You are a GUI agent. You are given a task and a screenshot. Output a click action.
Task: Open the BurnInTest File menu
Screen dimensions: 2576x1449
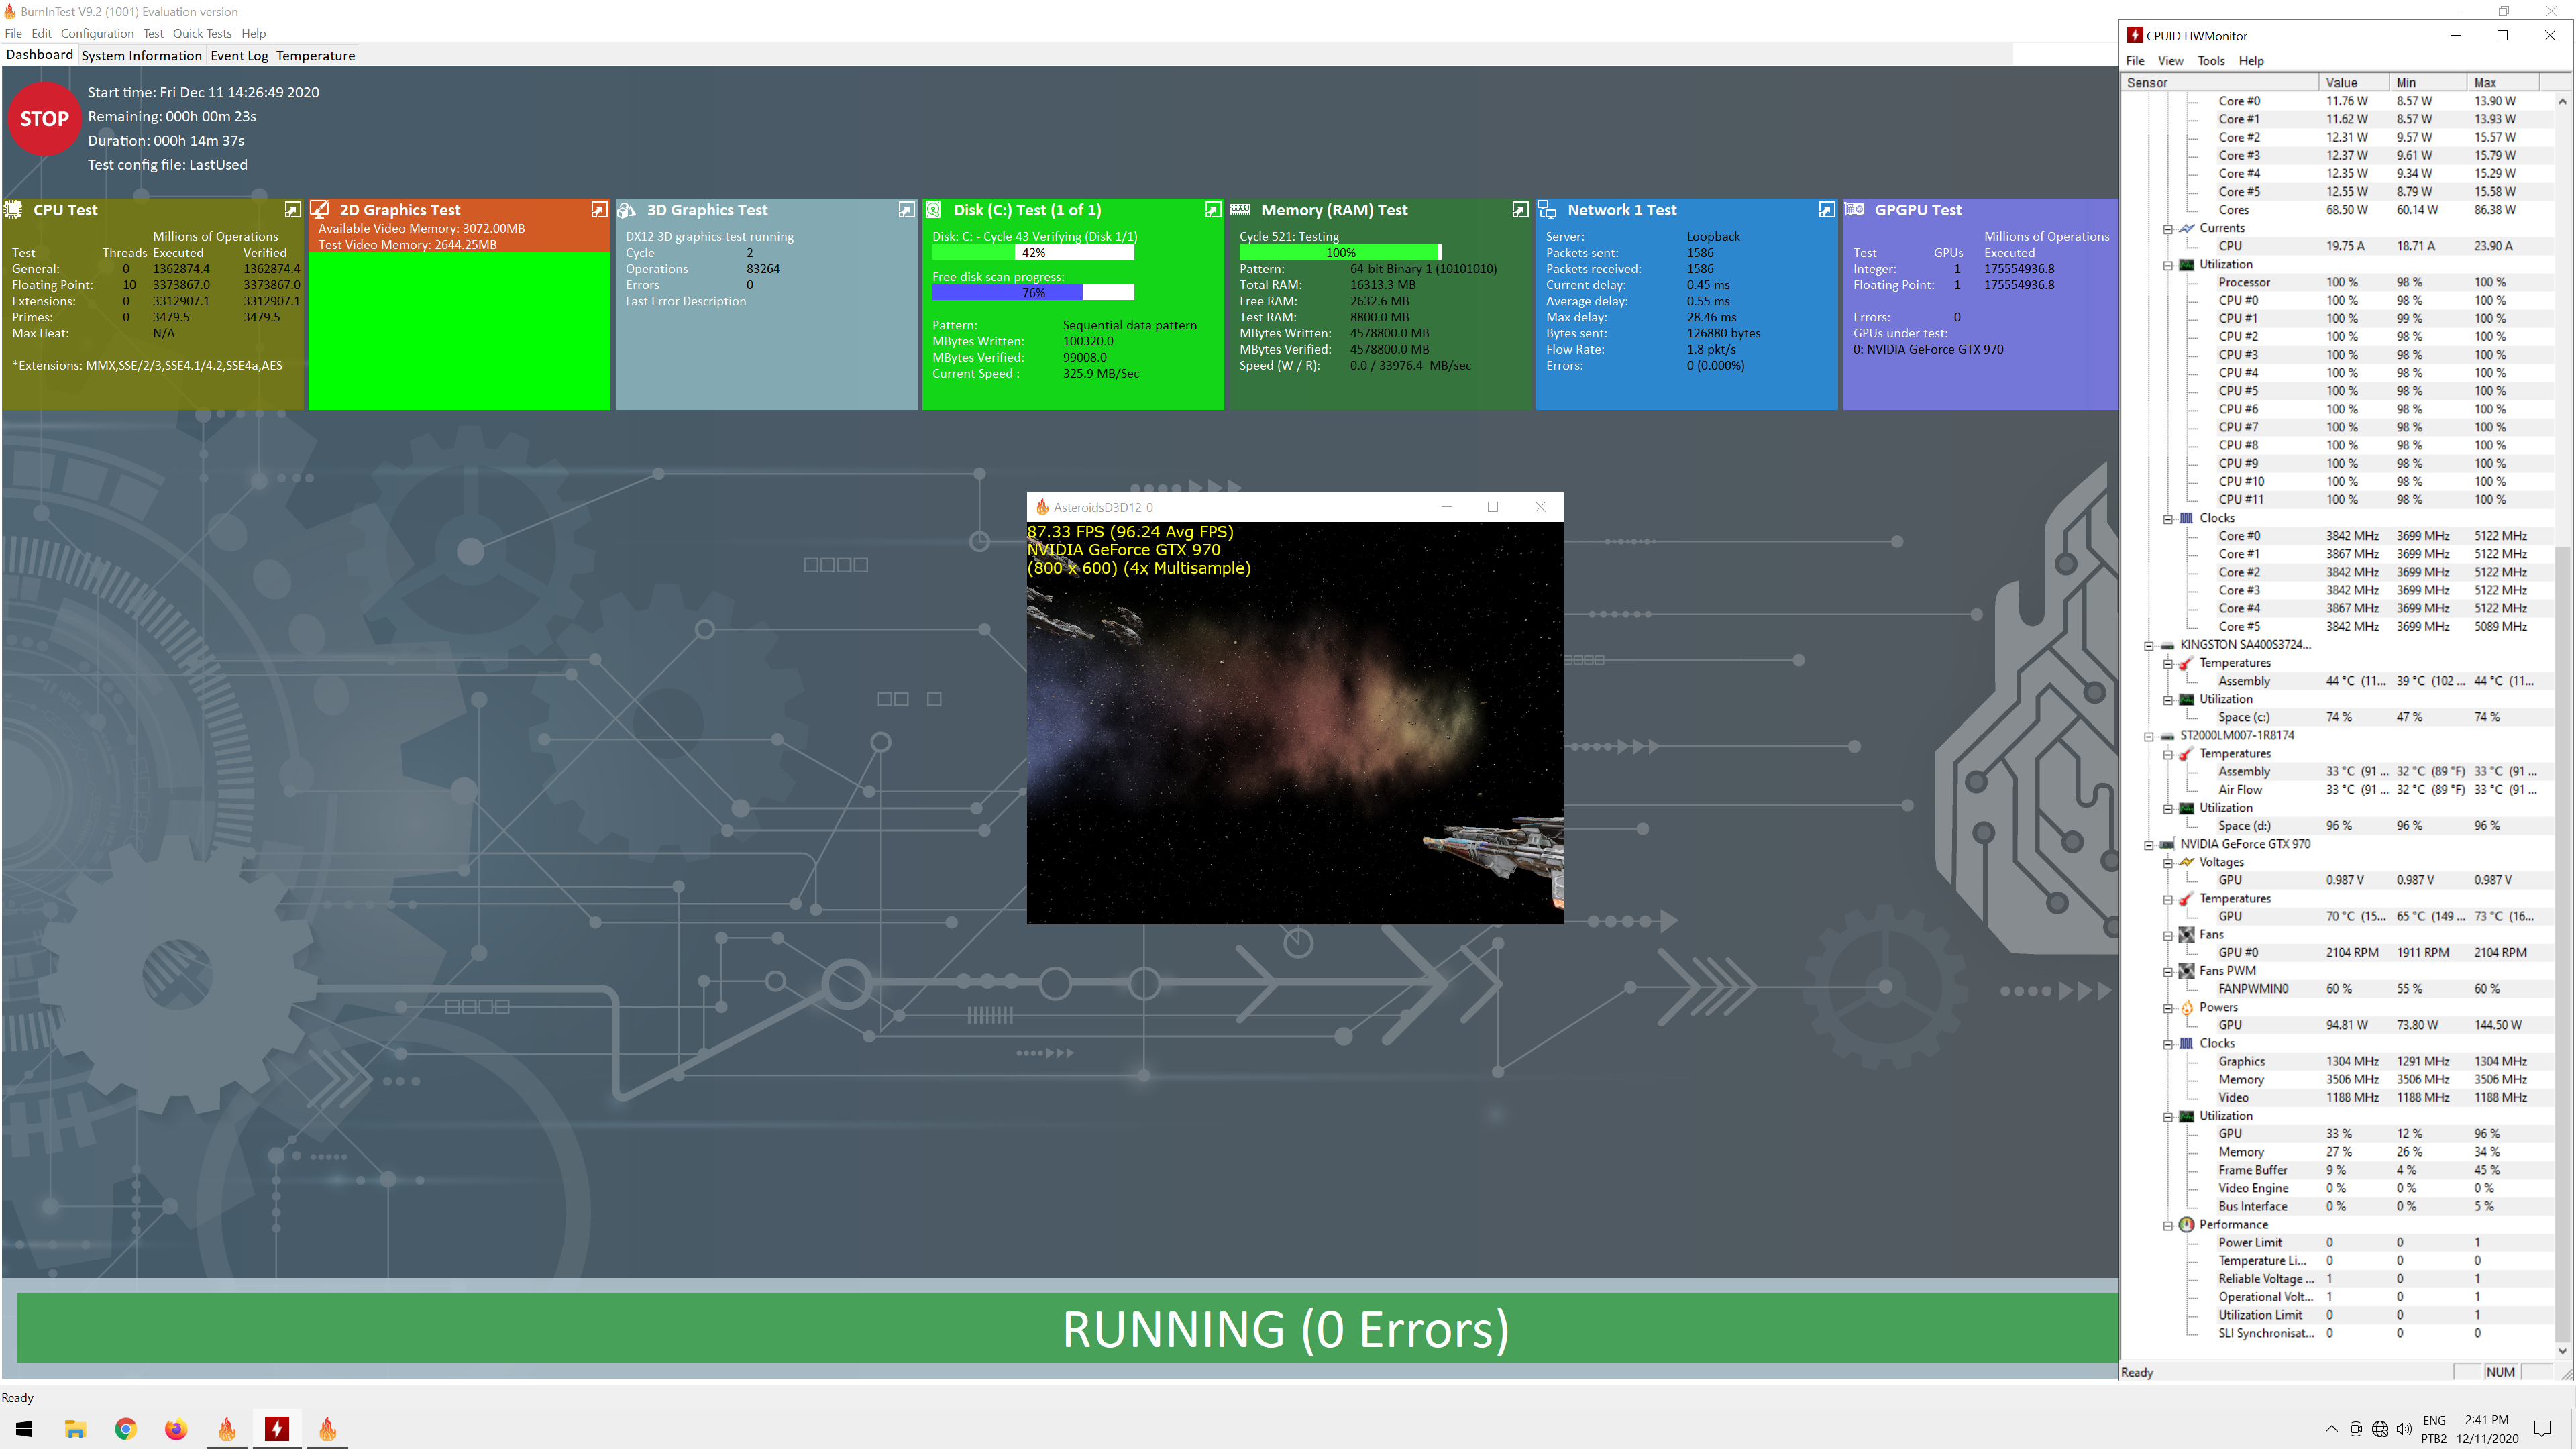[x=13, y=33]
